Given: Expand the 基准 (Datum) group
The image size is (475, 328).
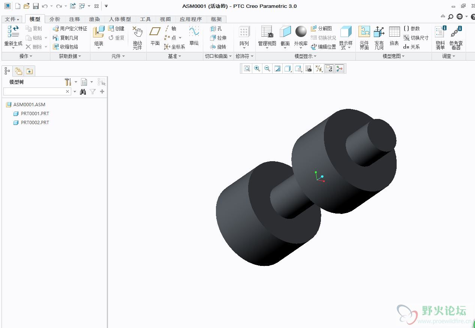Looking at the screenshot, I should [x=175, y=56].
